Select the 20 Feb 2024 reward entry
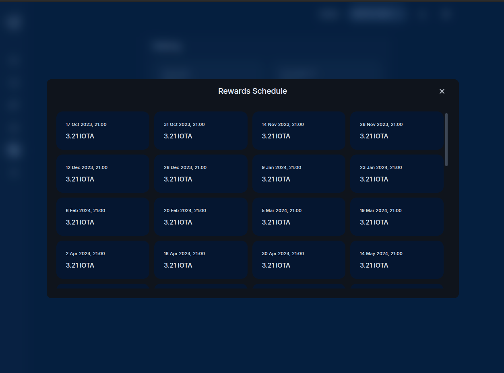 pyautogui.click(x=201, y=217)
